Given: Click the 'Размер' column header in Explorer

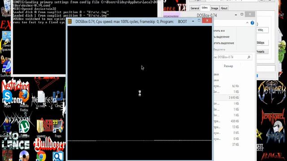Looking at the screenshot, I should point(228,66).
